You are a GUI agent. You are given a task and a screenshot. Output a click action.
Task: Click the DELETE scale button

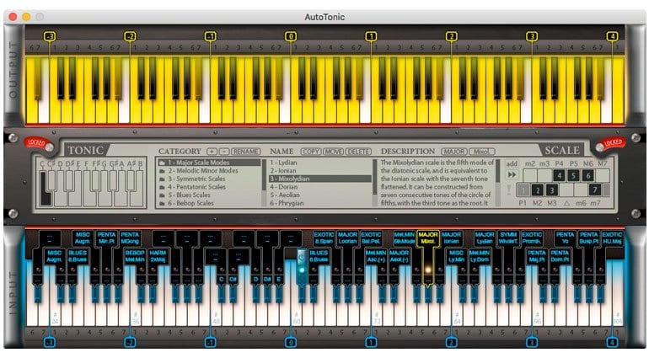click(x=358, y=152)
